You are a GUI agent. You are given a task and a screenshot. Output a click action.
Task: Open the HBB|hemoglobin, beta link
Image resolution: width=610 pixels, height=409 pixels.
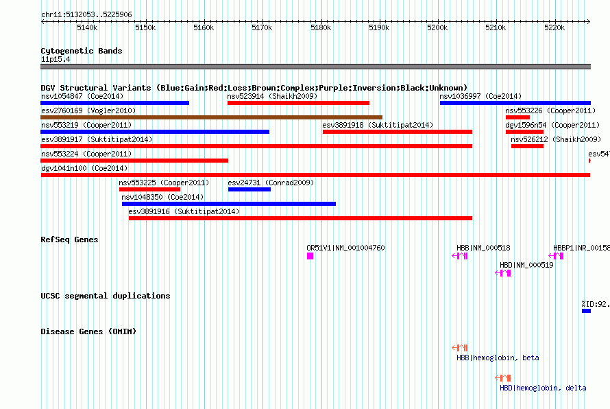click(x=498, y=358)
